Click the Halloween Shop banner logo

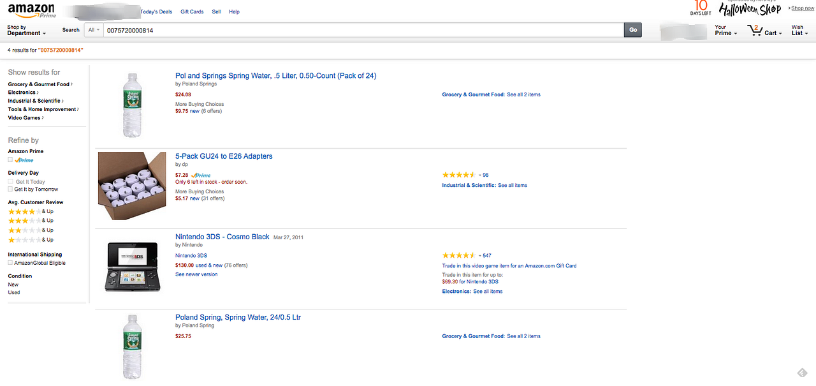click(x=750, y=10)
